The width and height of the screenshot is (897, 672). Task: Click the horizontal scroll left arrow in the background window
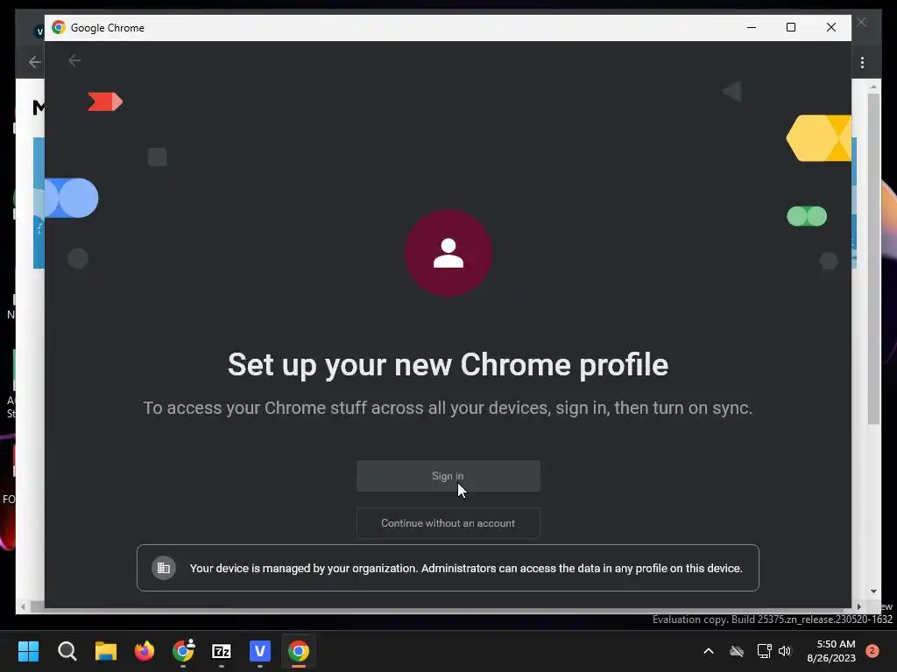click(x=23, y=607)
